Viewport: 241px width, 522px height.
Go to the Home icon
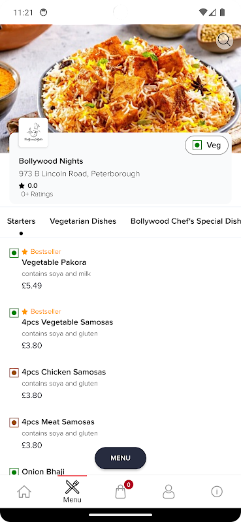pos(24,492)
